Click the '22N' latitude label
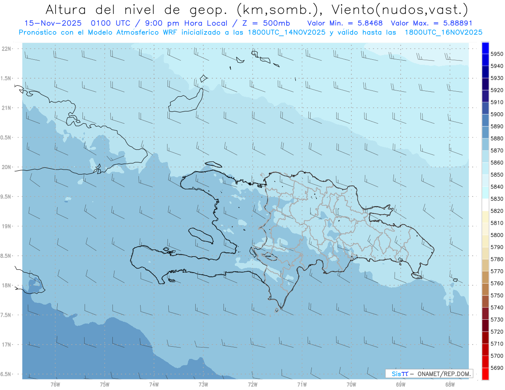505x390 pixels. 7,49
